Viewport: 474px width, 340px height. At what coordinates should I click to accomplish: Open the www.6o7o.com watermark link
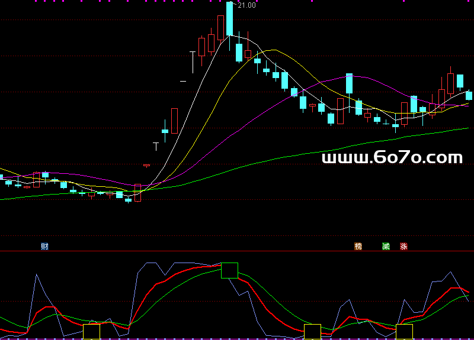coord(392,157)
